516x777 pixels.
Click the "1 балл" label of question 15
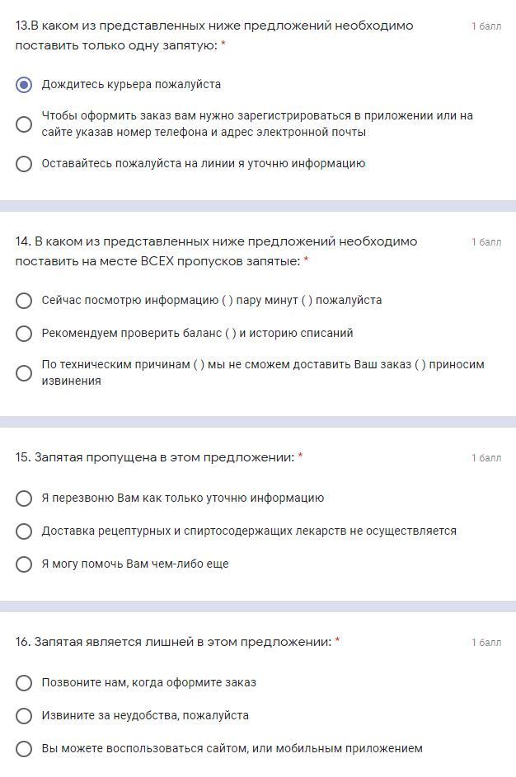(486, 458)
